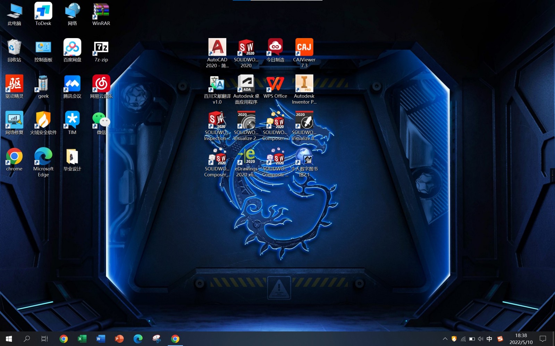Launch the SOLIDWORKS Inspection shortcut
The height and width of the screenshot is (346, 555).
pos(217,126)
